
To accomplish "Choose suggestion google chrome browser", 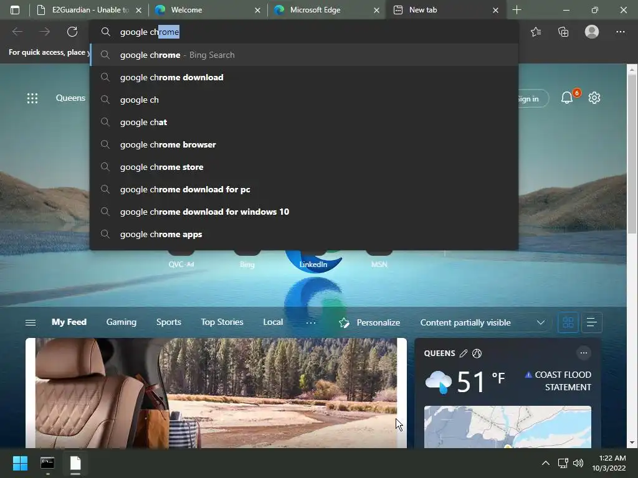I will pyautogui.click(x=304, y=144).
